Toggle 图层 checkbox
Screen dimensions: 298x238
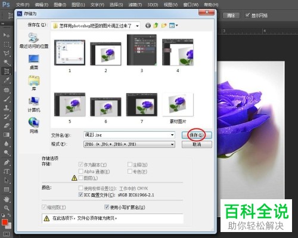(80, 178)
